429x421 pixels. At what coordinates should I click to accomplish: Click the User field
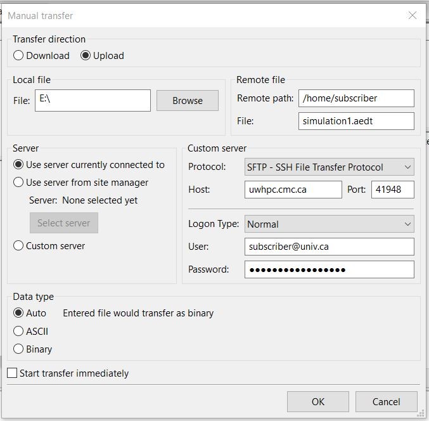click(329, 247)
